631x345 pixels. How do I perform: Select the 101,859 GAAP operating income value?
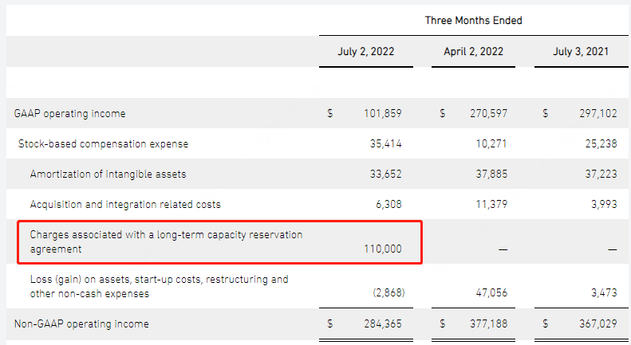(x=383, y=113)
